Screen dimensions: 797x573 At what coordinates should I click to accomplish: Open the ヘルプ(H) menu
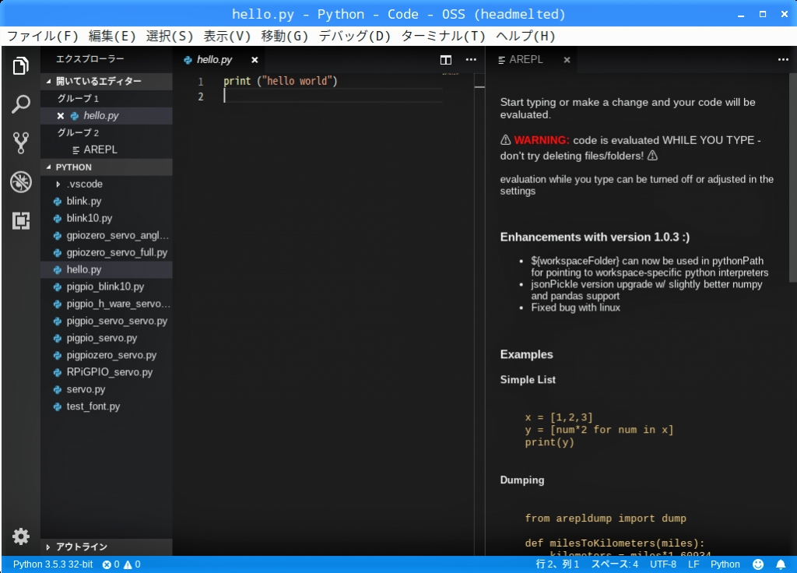pyautogui.click(x=525, y=36)
